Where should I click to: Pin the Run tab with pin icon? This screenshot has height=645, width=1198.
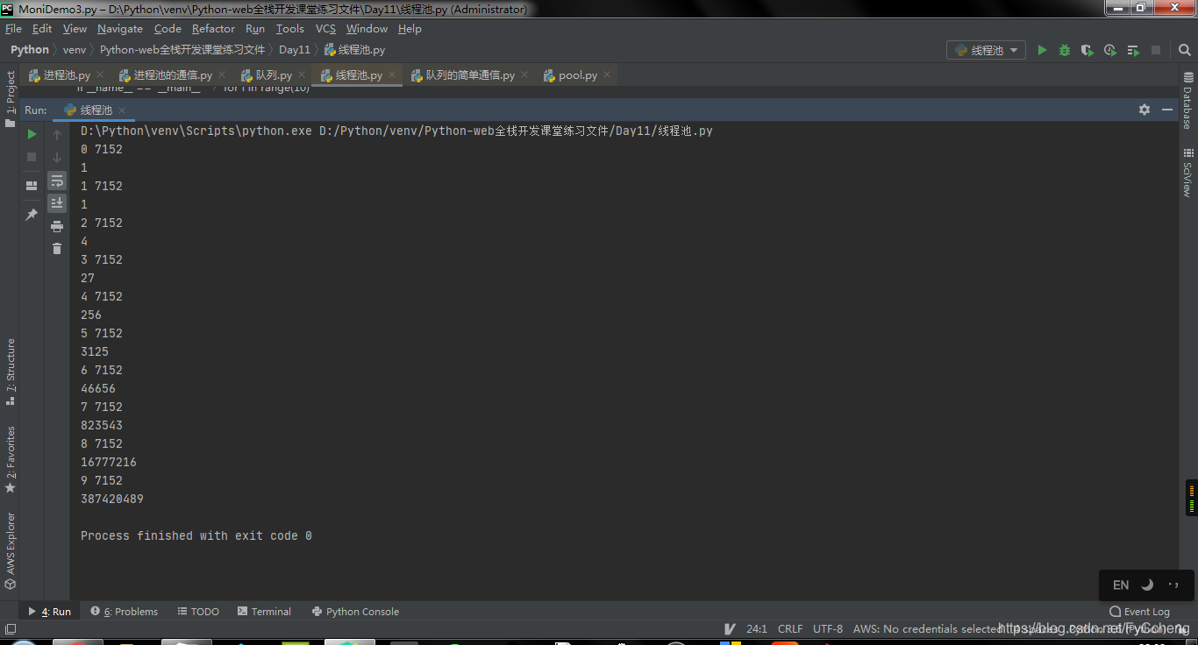tap(32, 214)
